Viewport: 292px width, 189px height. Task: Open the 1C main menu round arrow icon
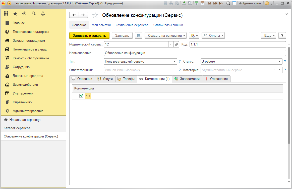coord(9,3)
